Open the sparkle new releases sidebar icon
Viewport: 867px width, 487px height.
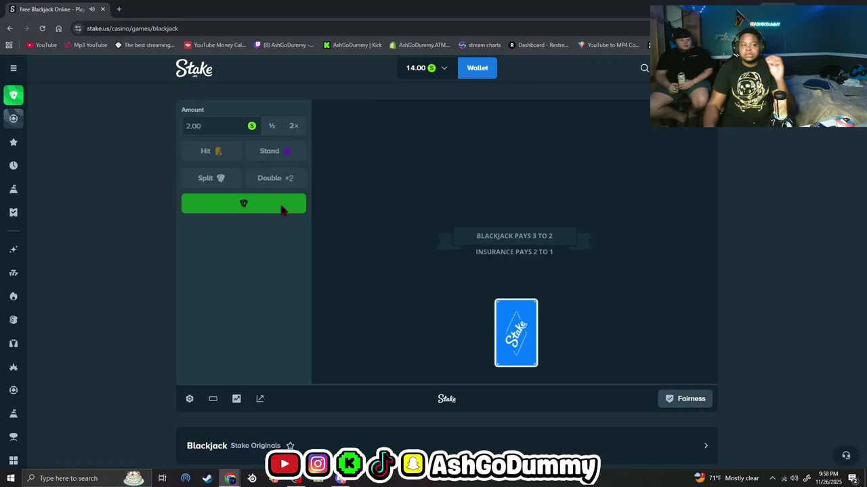pos(14,250)
